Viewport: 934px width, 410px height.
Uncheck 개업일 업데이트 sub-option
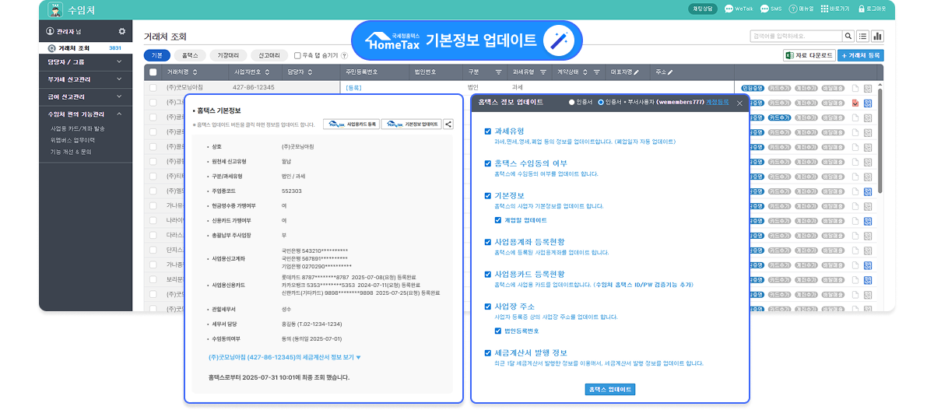coord(498,220)
